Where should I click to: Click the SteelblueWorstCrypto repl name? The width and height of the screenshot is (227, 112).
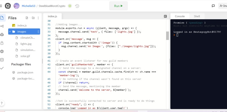(x=52, y=6)
